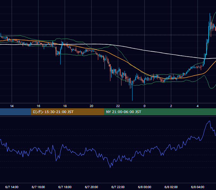Click the 20 hour label on price chart axis

91,106
